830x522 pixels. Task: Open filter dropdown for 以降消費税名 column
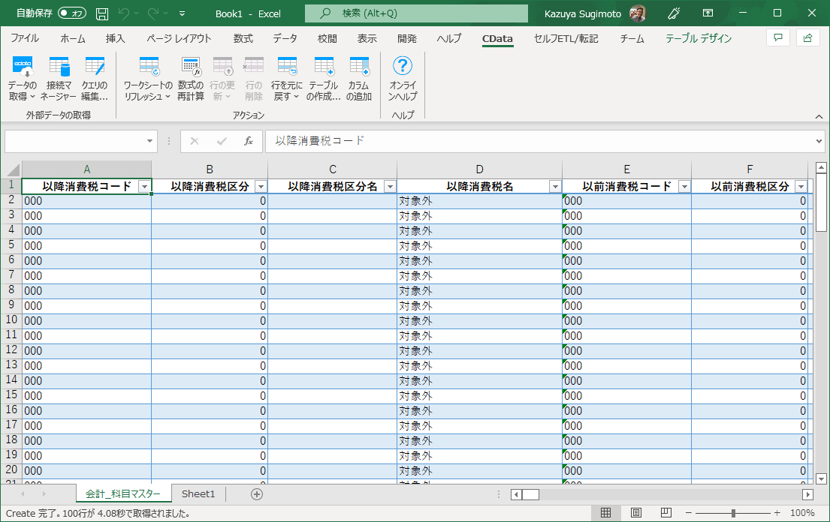point(555,187)
